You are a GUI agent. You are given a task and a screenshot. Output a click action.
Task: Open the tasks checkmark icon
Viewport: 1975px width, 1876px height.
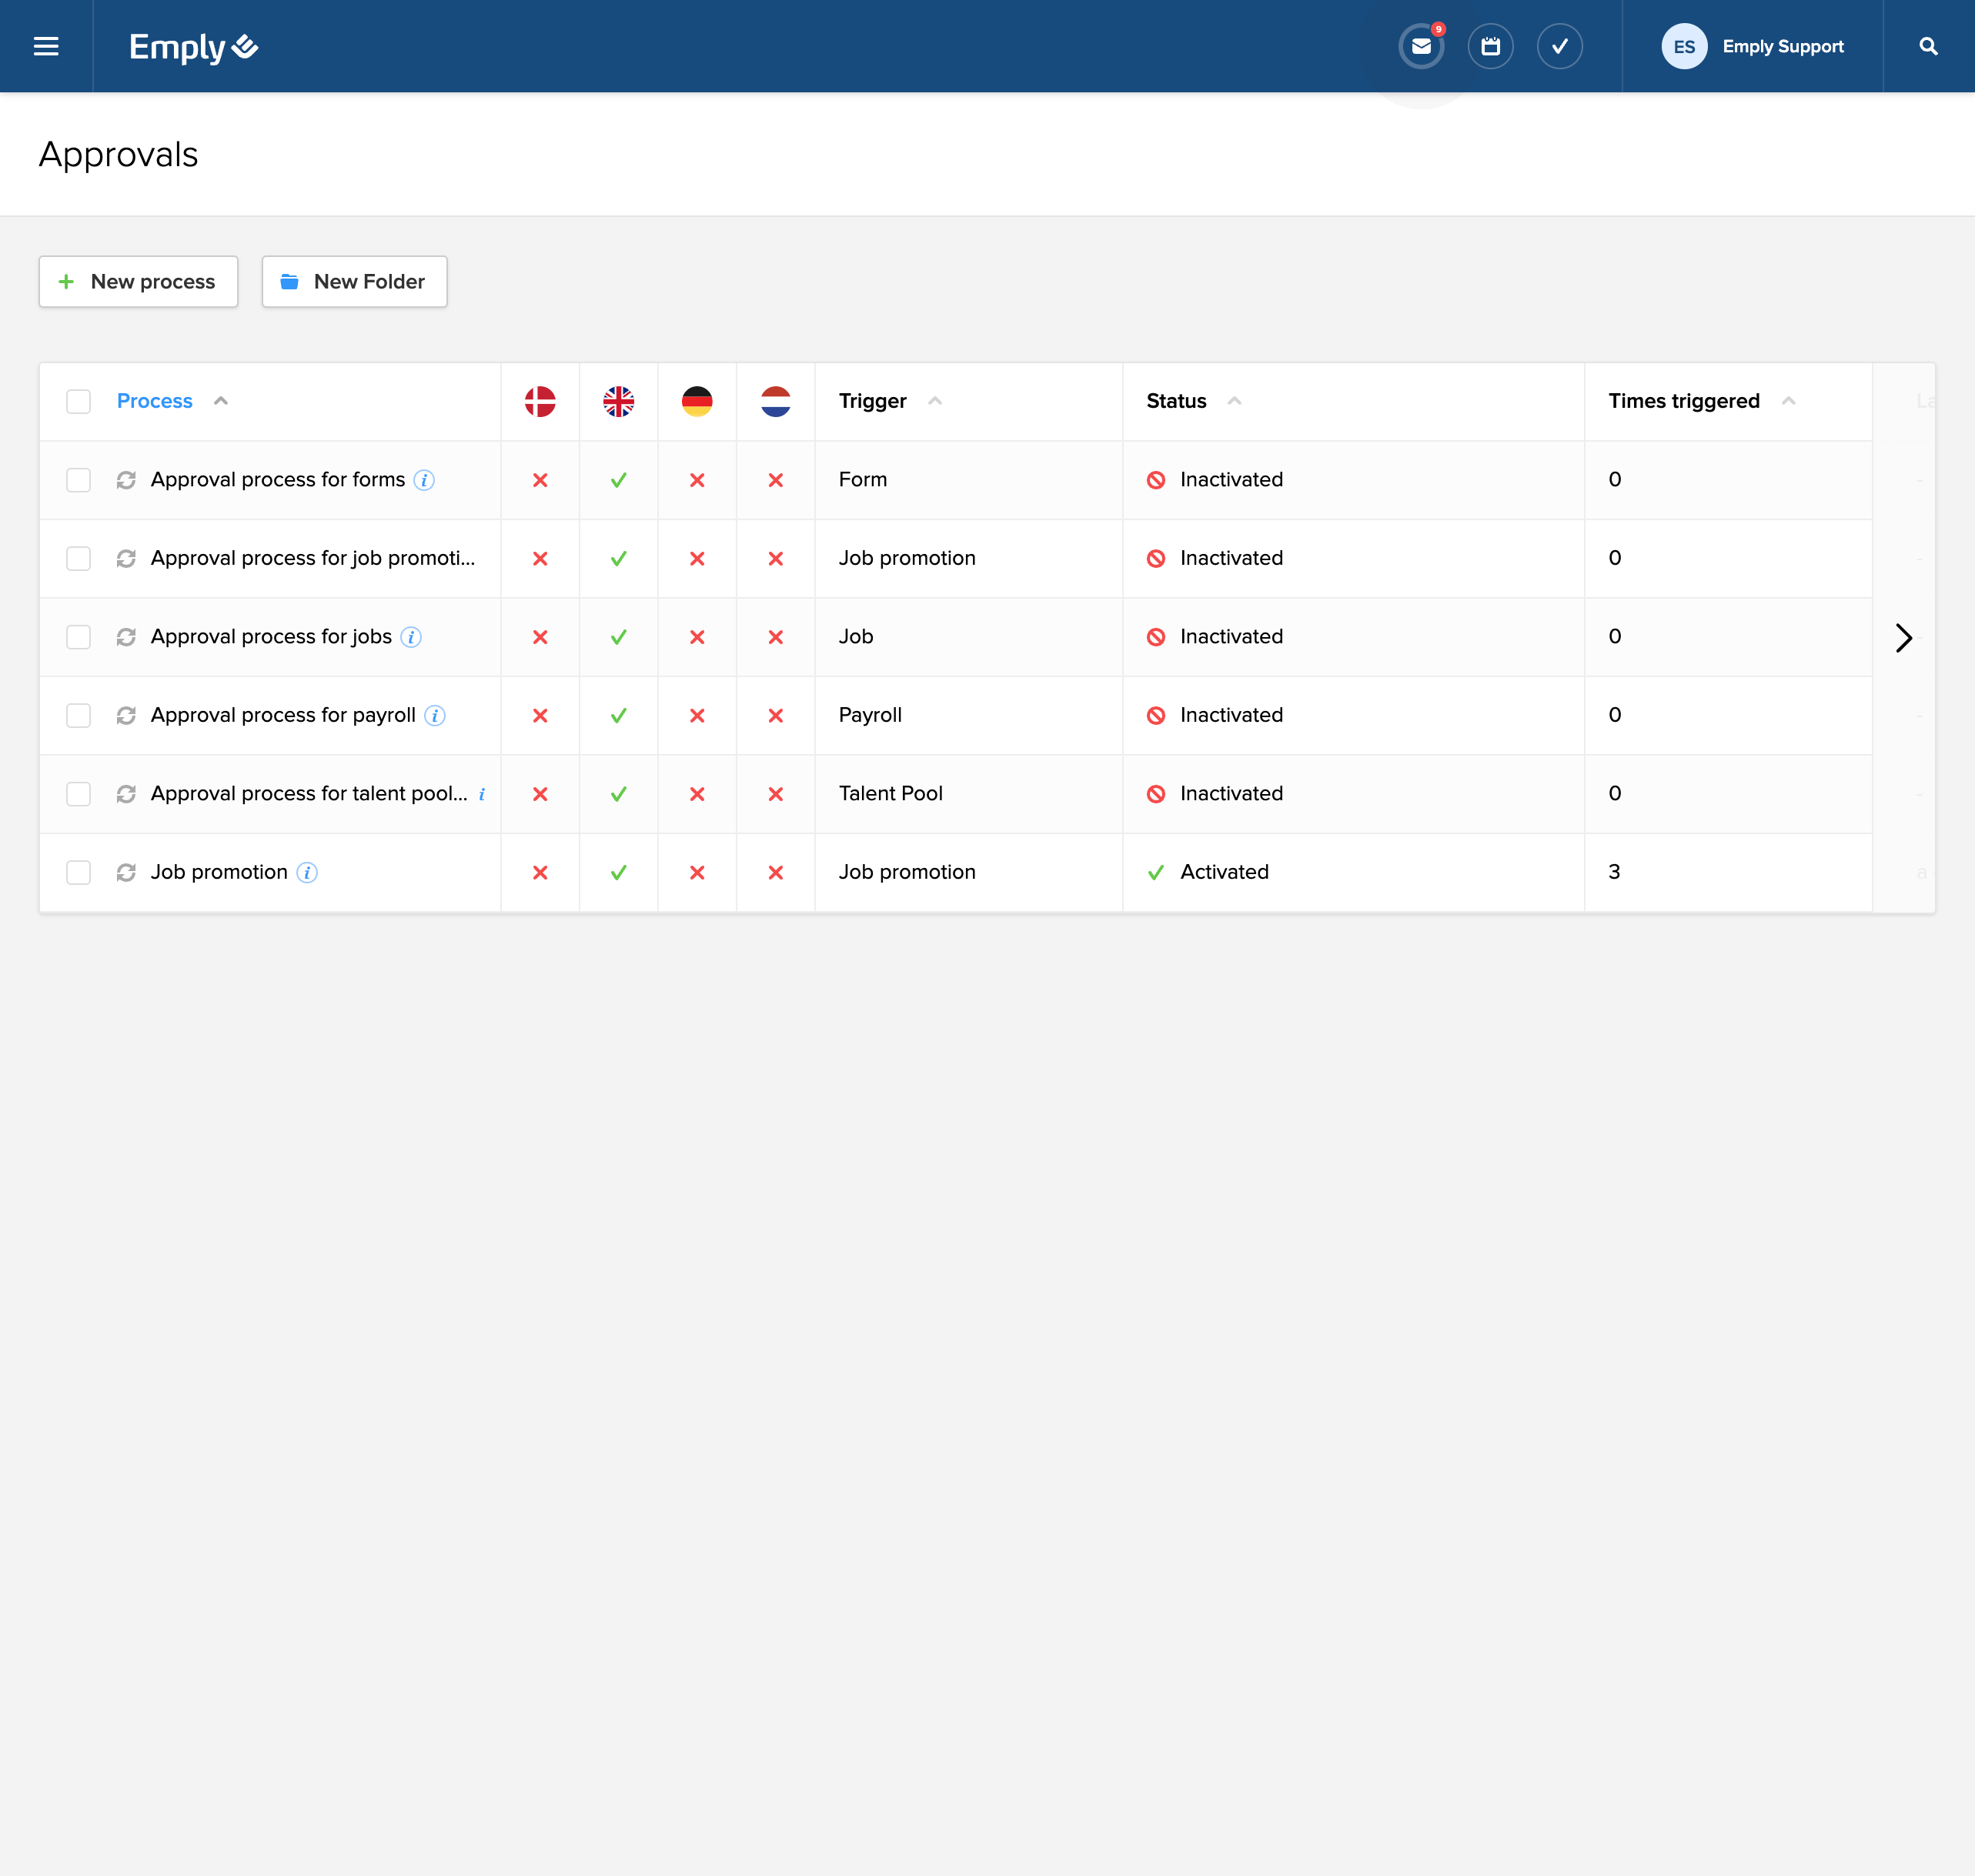1559,46
